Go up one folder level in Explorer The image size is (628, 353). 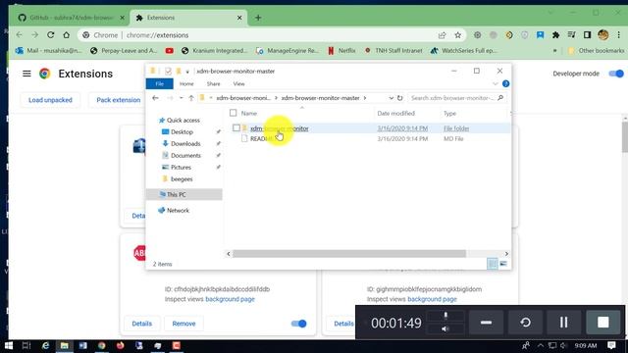coord(191,98)
